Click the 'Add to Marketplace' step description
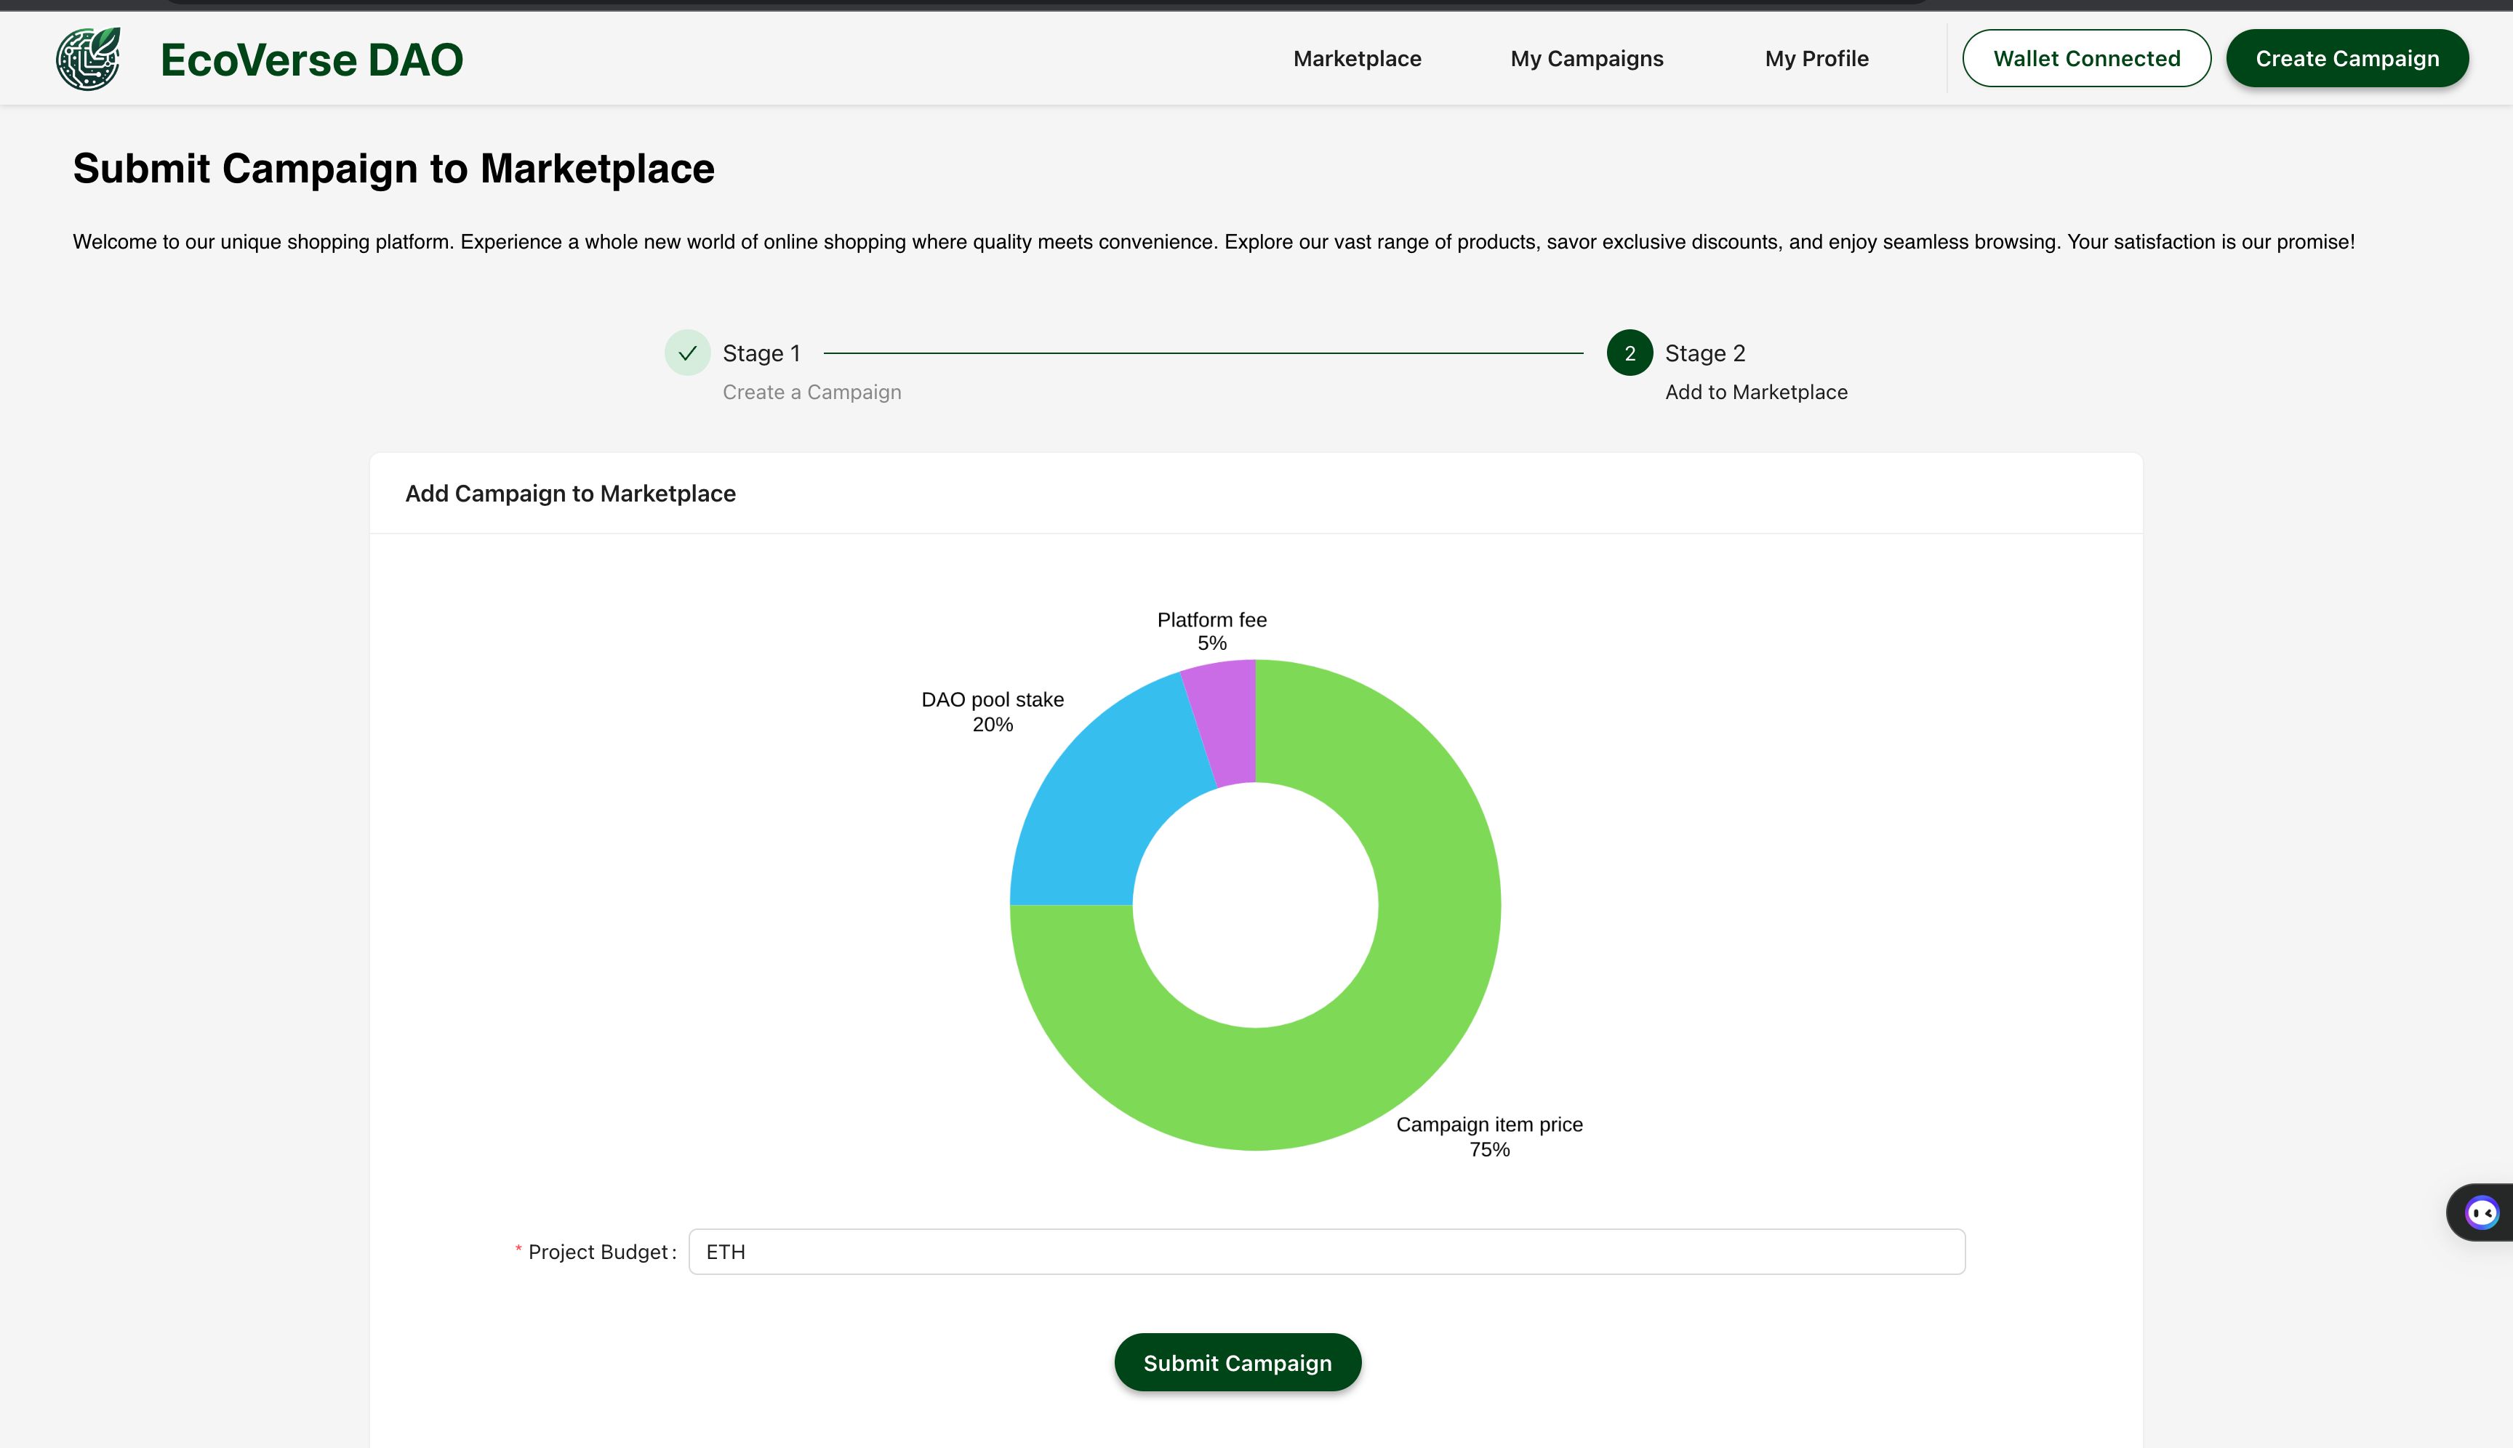Screen dimensions: 2513x1448 click(1756, 393)
